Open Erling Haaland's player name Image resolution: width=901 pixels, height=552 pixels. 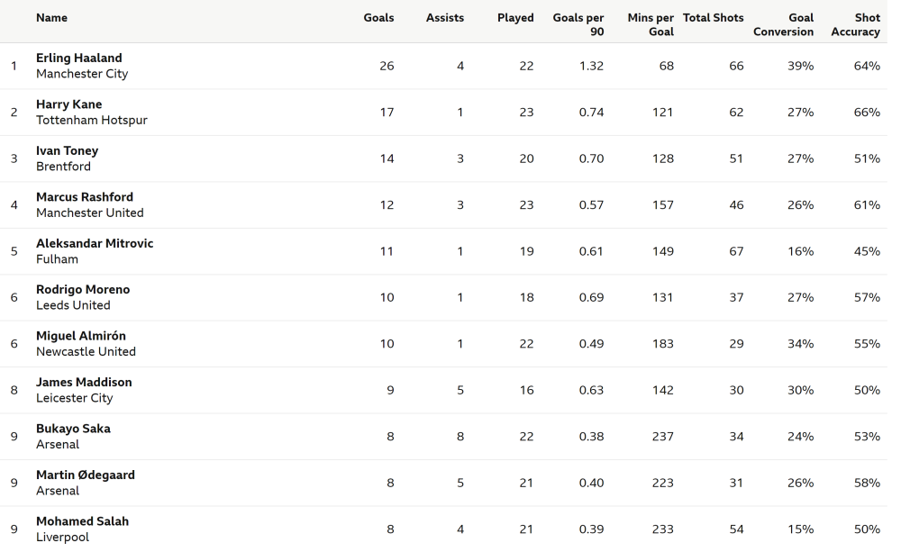pos(78,58)
